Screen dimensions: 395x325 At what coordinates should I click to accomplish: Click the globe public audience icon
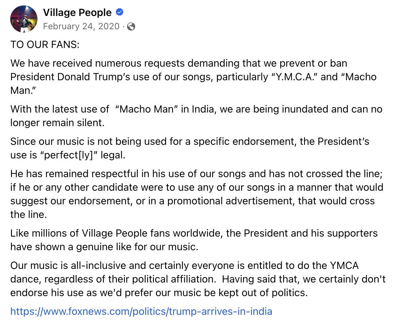pos(131,27)
